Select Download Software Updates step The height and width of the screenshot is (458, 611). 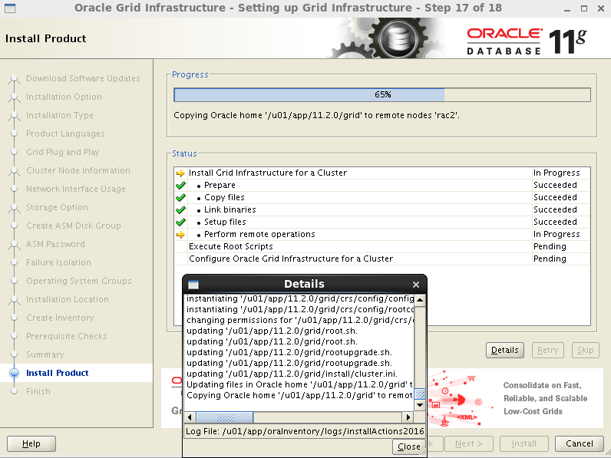pos(83,78)
